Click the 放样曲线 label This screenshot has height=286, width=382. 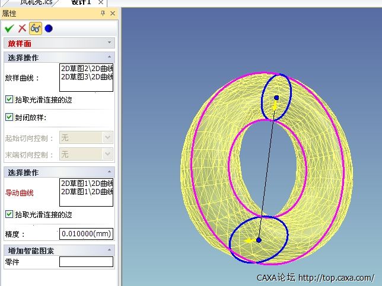(21, 78)
